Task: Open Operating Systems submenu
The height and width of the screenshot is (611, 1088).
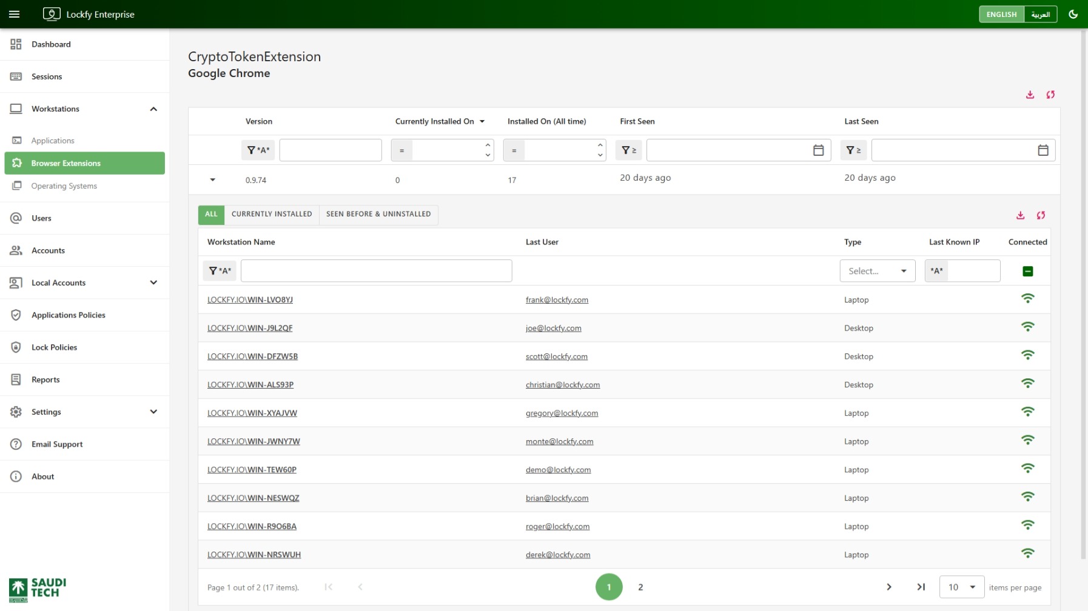Action: pyautogui.click(x=85, y=186)
